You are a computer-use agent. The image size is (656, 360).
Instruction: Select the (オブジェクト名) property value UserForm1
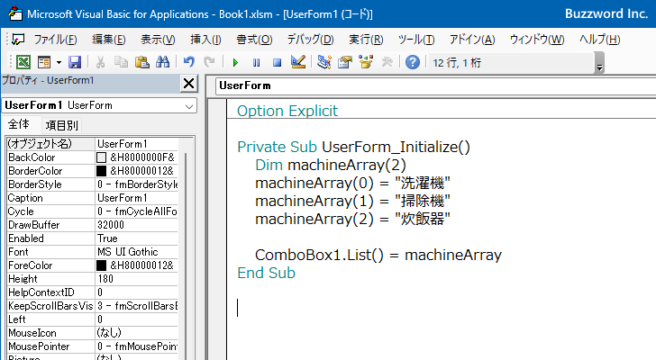tap(136, 144)
